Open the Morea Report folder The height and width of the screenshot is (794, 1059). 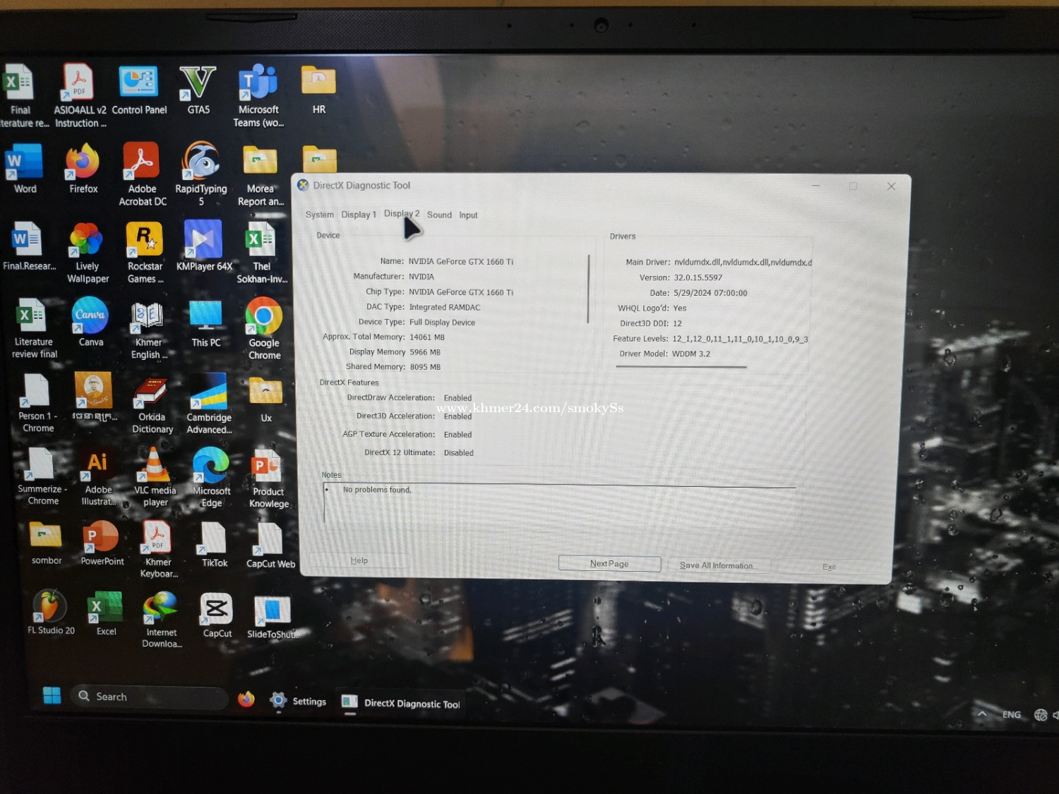(260, 175)
